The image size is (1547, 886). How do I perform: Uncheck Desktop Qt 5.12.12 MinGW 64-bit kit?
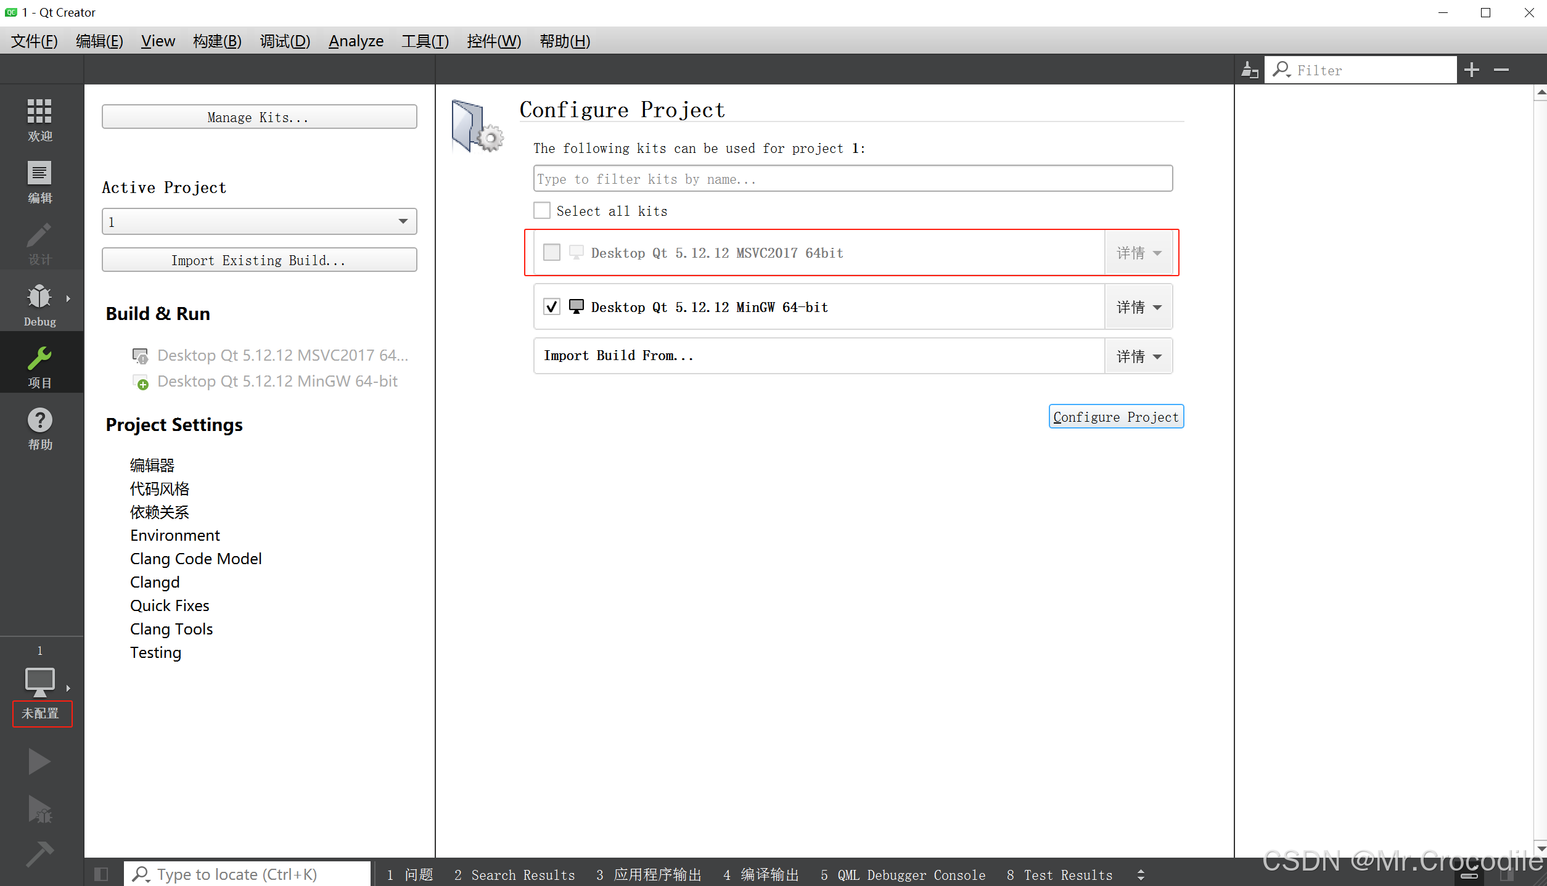click(x=552, y=307)
